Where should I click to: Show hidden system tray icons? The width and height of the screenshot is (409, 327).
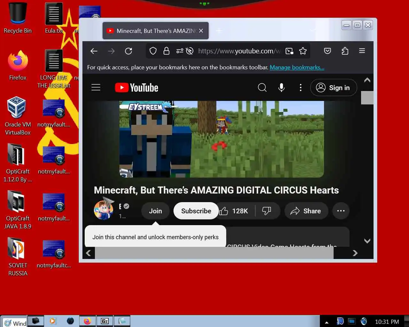(x=327, y=322)
